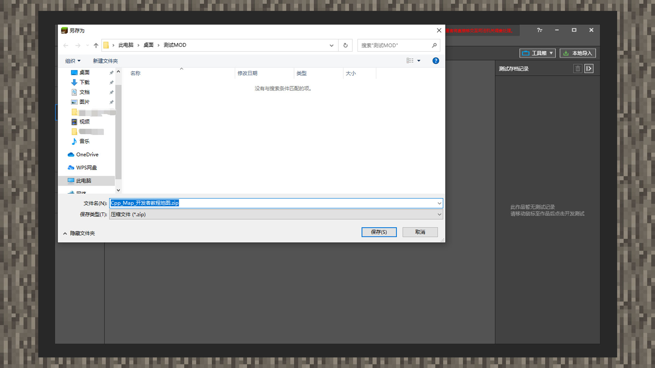Collapse folders with 隐藏文件夹
The image size is (655, 368).
79,233
